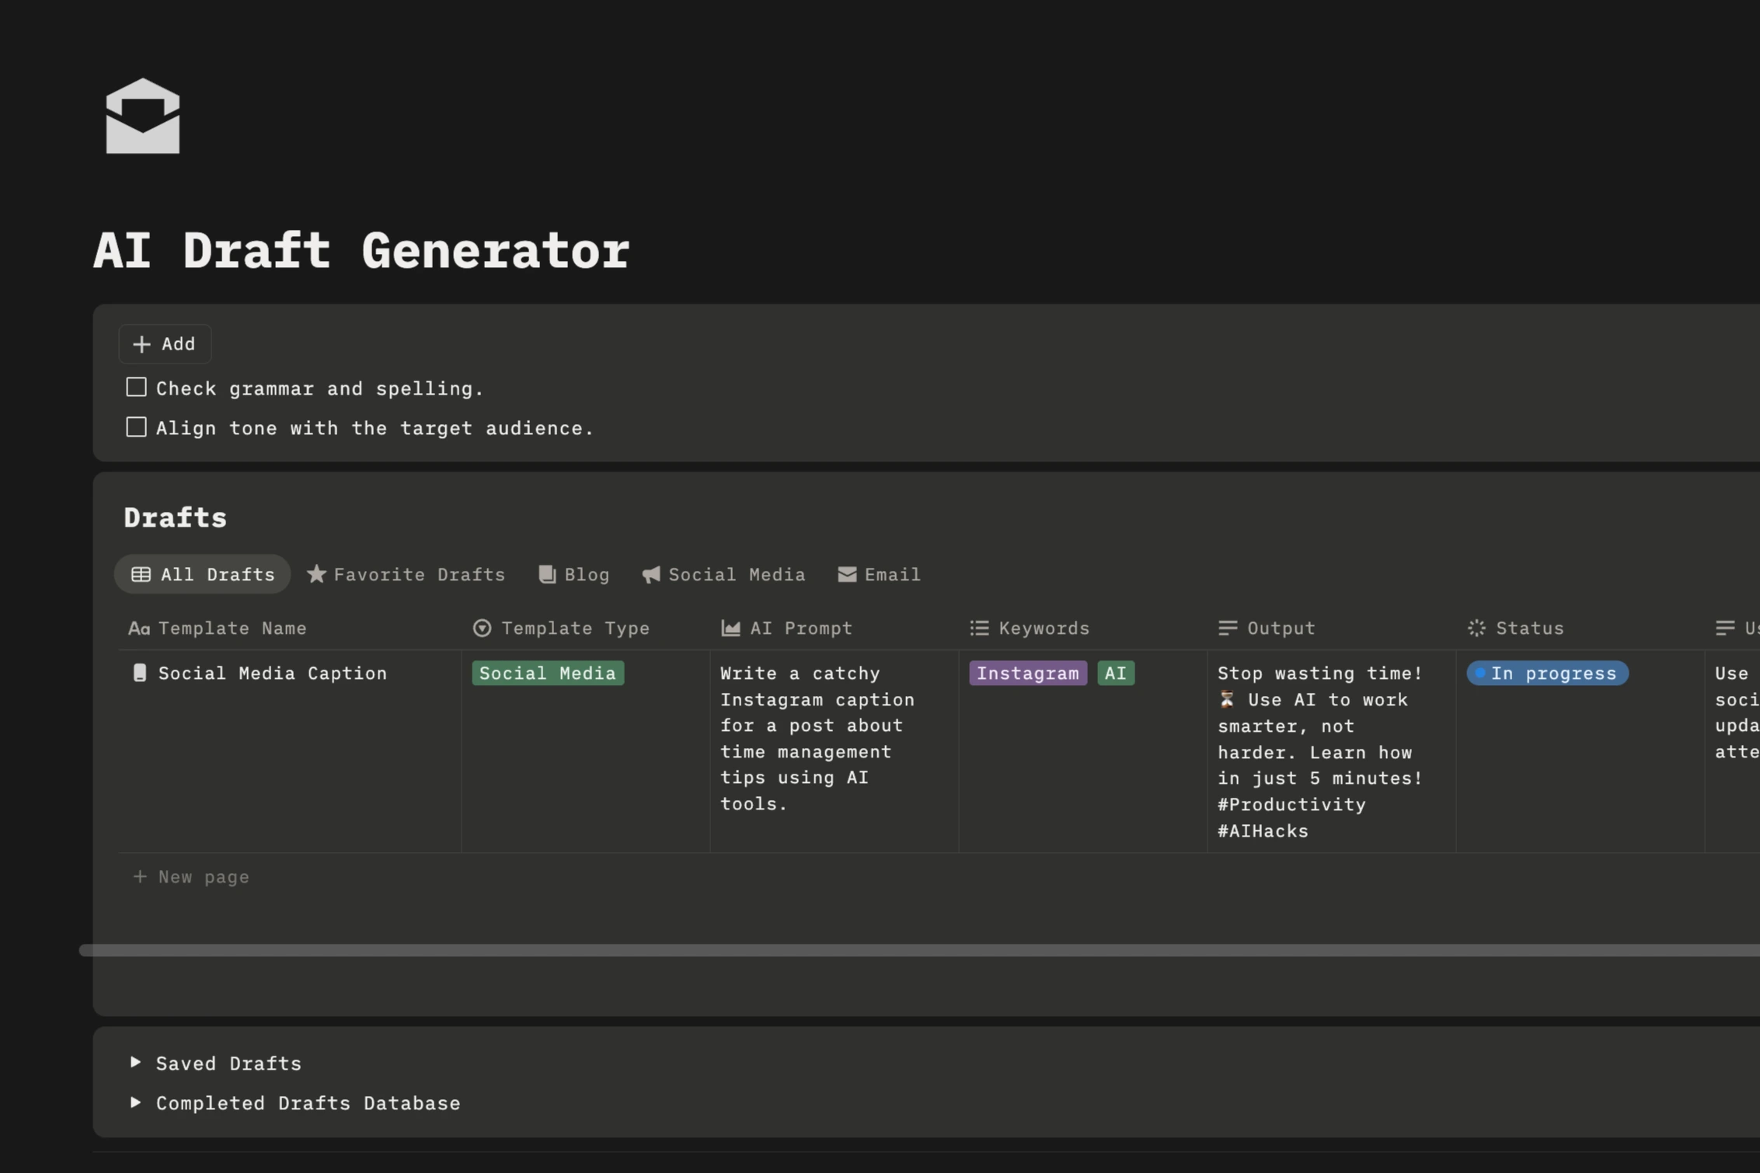
Task: Click the spinner icon in Status column header
Action: [x=1476, y=628]
